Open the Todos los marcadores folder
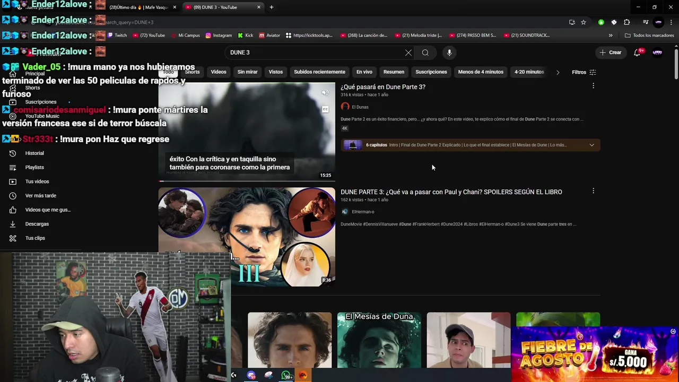This screenshot has width=679, height=382. 649,36
